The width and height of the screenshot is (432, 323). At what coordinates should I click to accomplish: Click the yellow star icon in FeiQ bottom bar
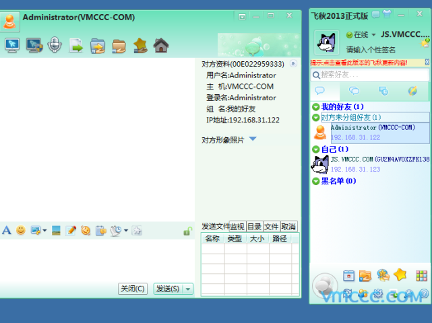tap(400, 275)
